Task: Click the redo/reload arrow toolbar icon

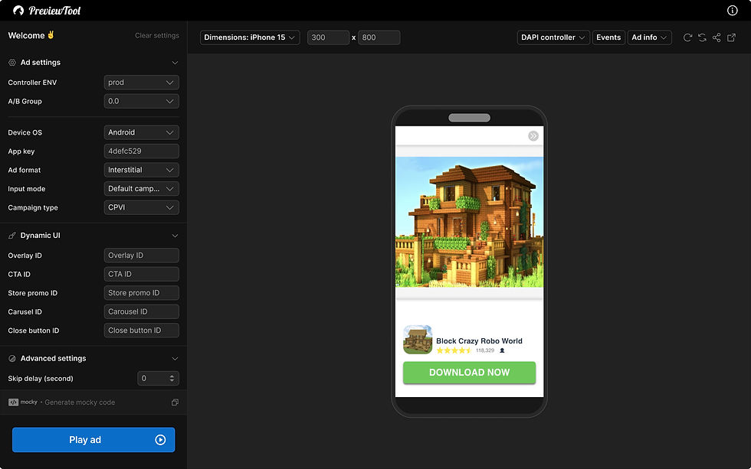Action: pyautogui.click(x=687, y=37)
